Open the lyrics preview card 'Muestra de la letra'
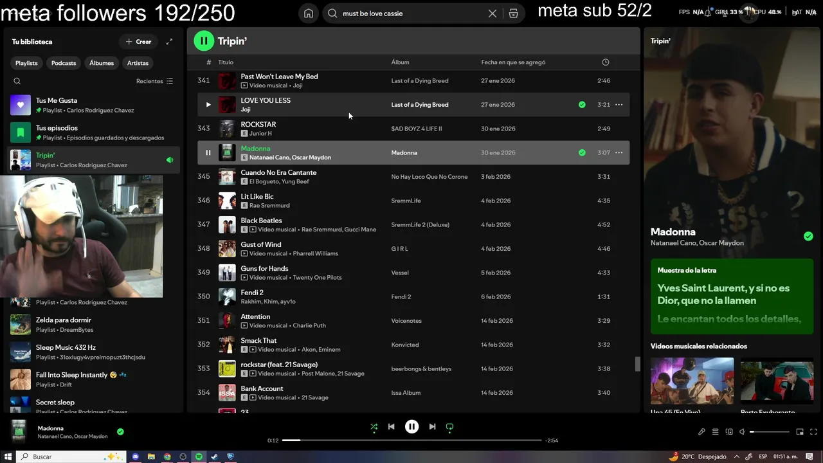 [x=732, y=297]
